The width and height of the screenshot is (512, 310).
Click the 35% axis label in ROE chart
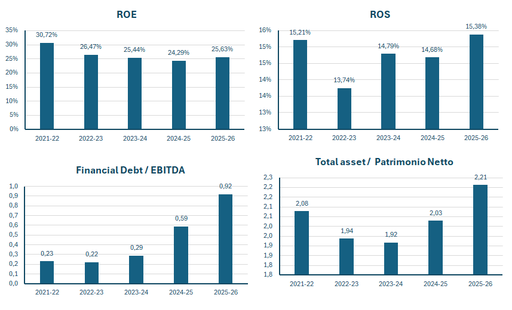[12, 30]
